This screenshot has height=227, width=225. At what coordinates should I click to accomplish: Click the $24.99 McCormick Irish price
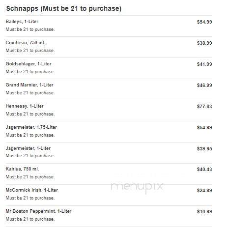pos(204,191)
